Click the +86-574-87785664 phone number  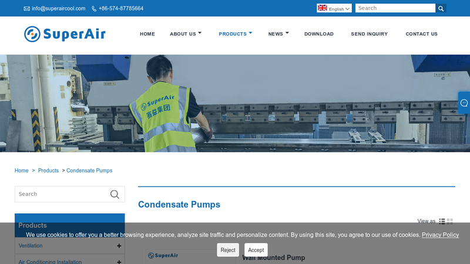coord(121,9)
